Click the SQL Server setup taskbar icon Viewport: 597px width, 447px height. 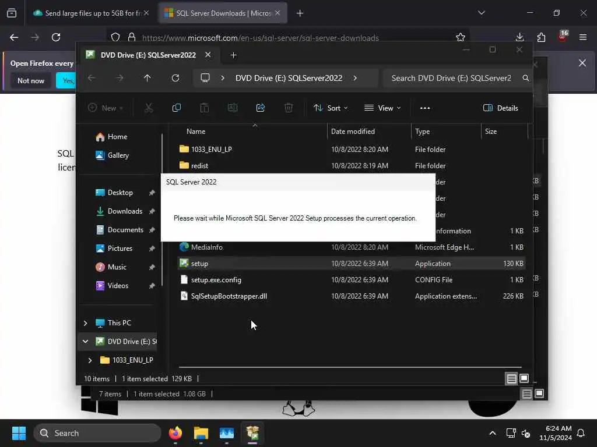click(252, 433)
